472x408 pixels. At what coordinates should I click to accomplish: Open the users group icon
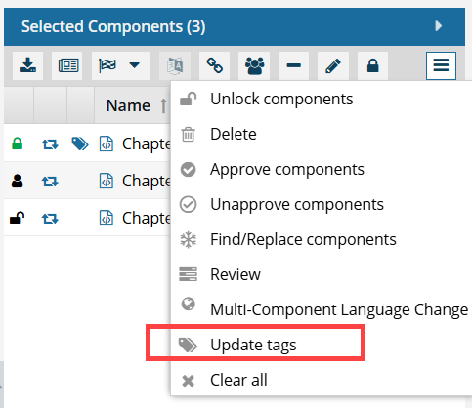(254, 65)
